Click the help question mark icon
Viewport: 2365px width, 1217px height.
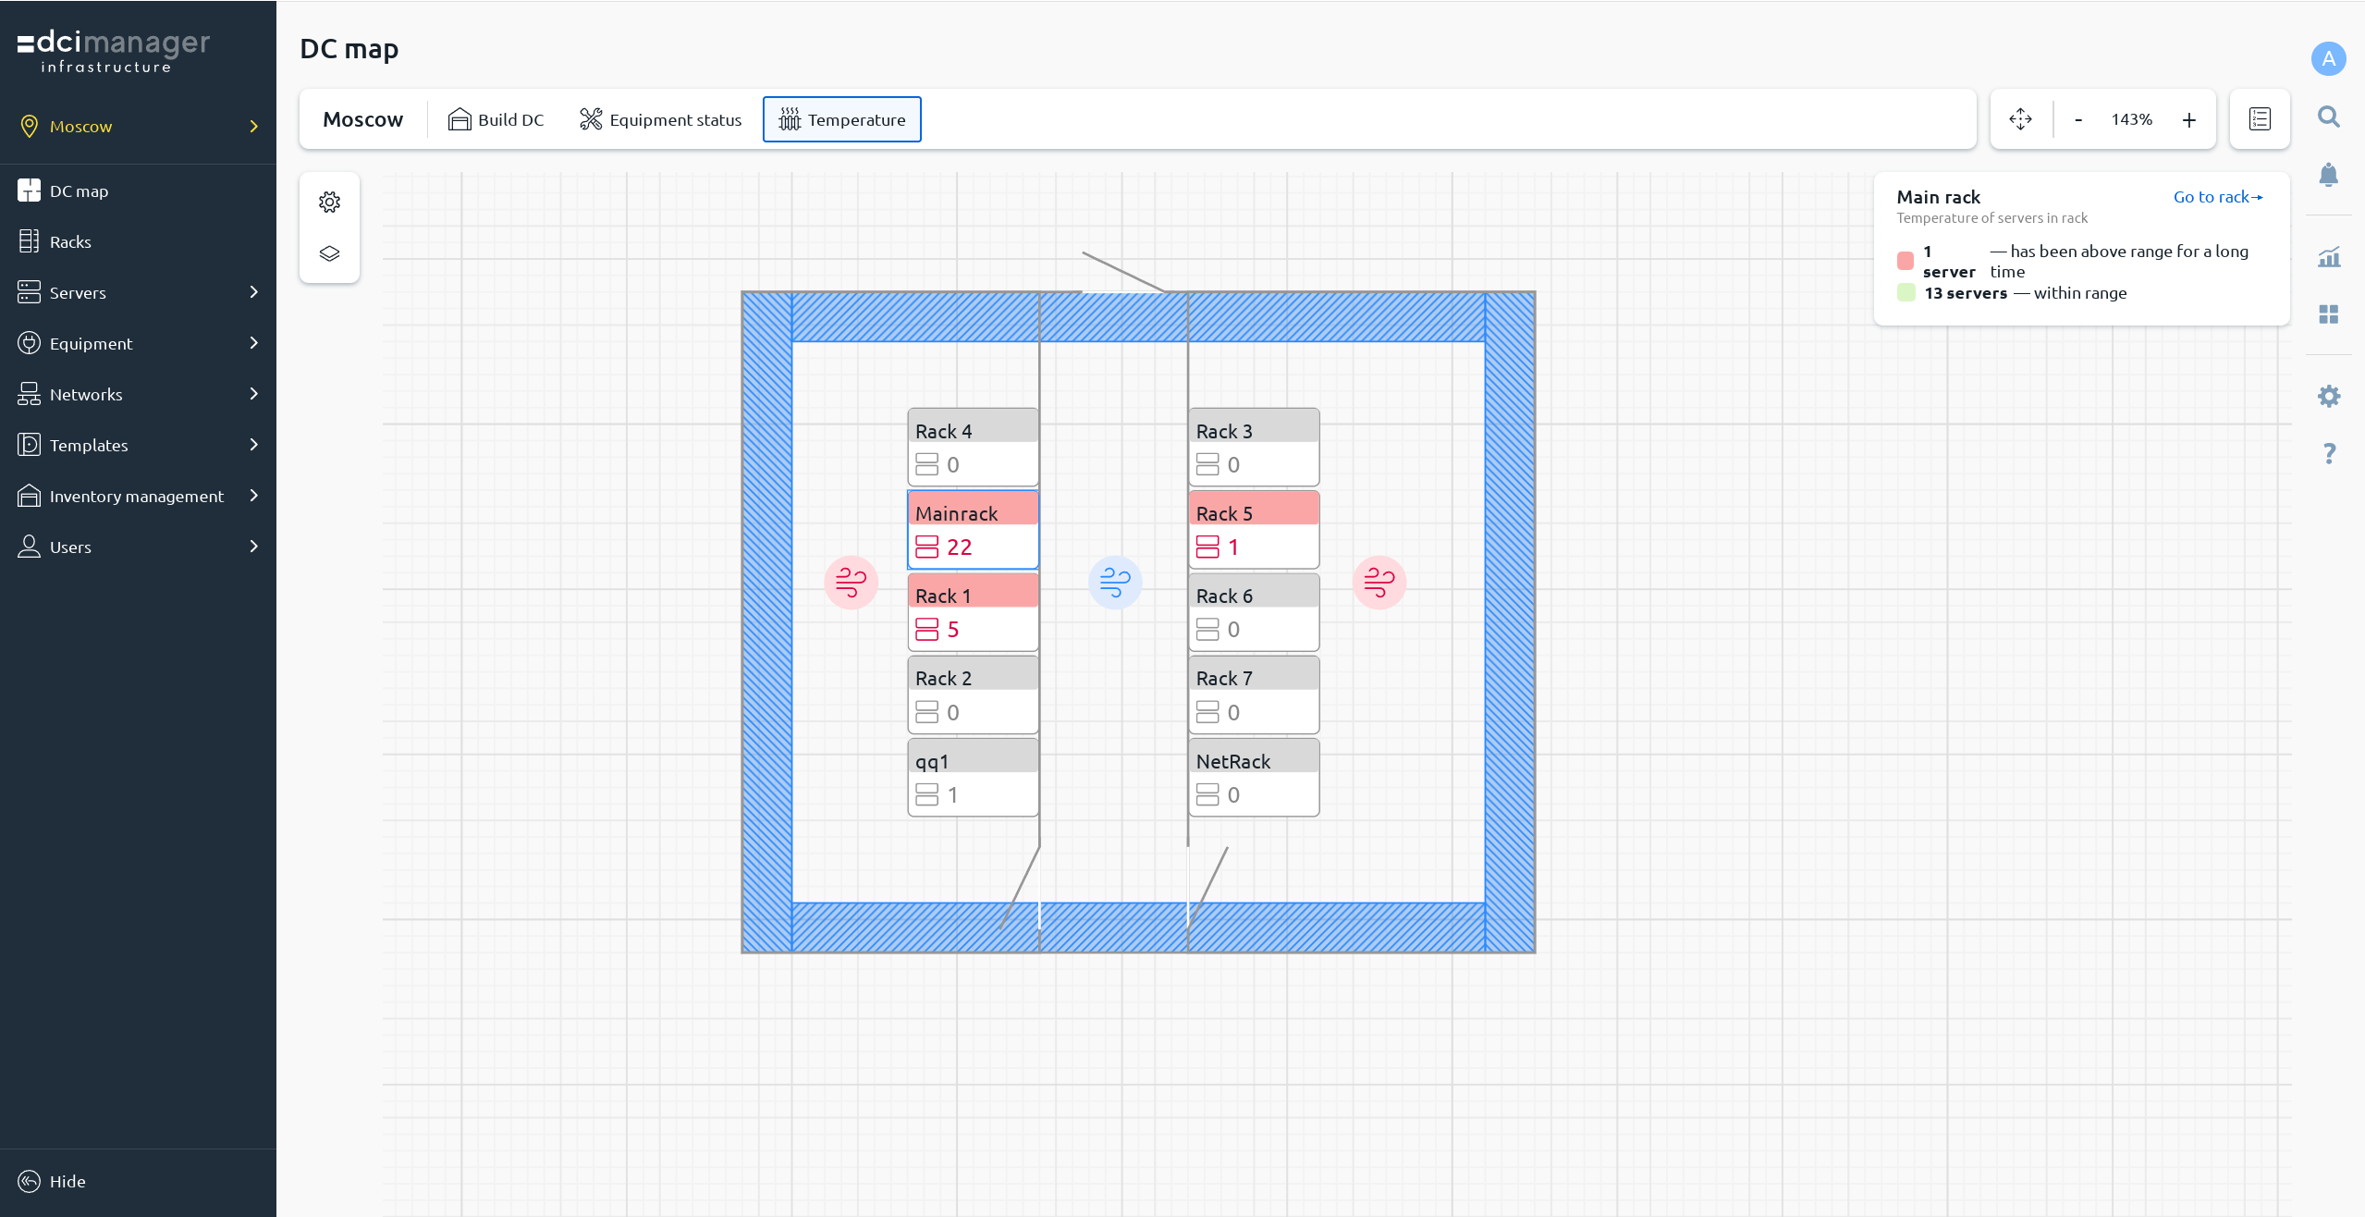point(2328,453)
